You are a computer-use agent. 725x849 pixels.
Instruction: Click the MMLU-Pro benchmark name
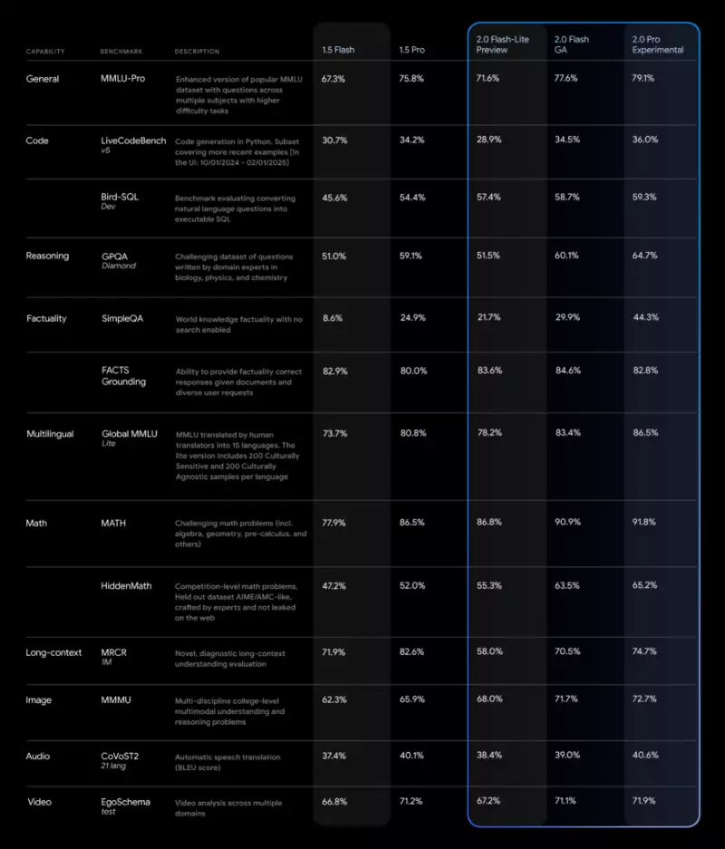(x=123, y=79)
